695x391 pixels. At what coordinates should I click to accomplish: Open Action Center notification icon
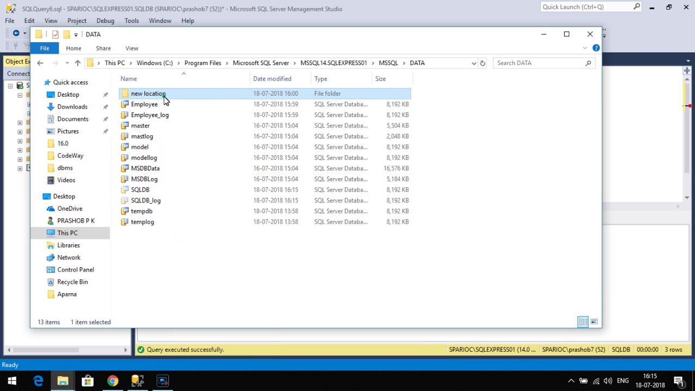(679, 381)
